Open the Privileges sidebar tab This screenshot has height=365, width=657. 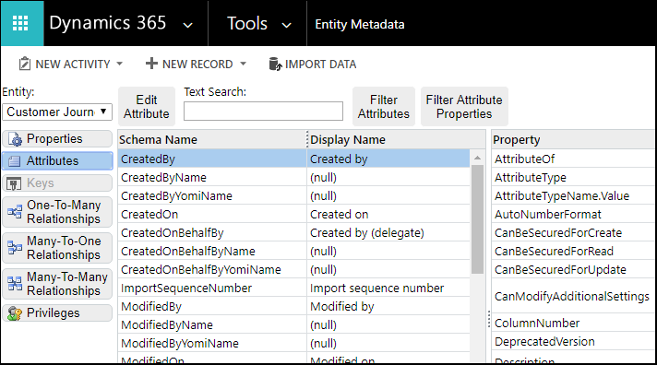(x=57, y=313)
